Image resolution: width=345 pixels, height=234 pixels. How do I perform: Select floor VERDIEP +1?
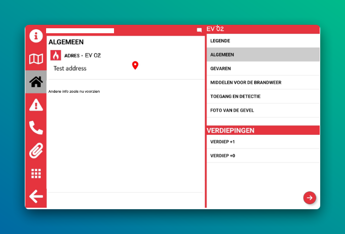click(x=263, y=142)
